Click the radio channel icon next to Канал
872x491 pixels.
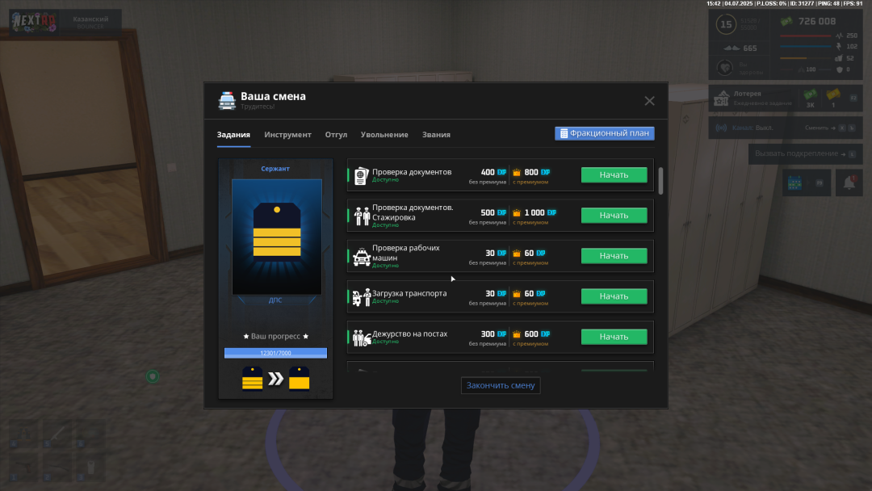721,128
